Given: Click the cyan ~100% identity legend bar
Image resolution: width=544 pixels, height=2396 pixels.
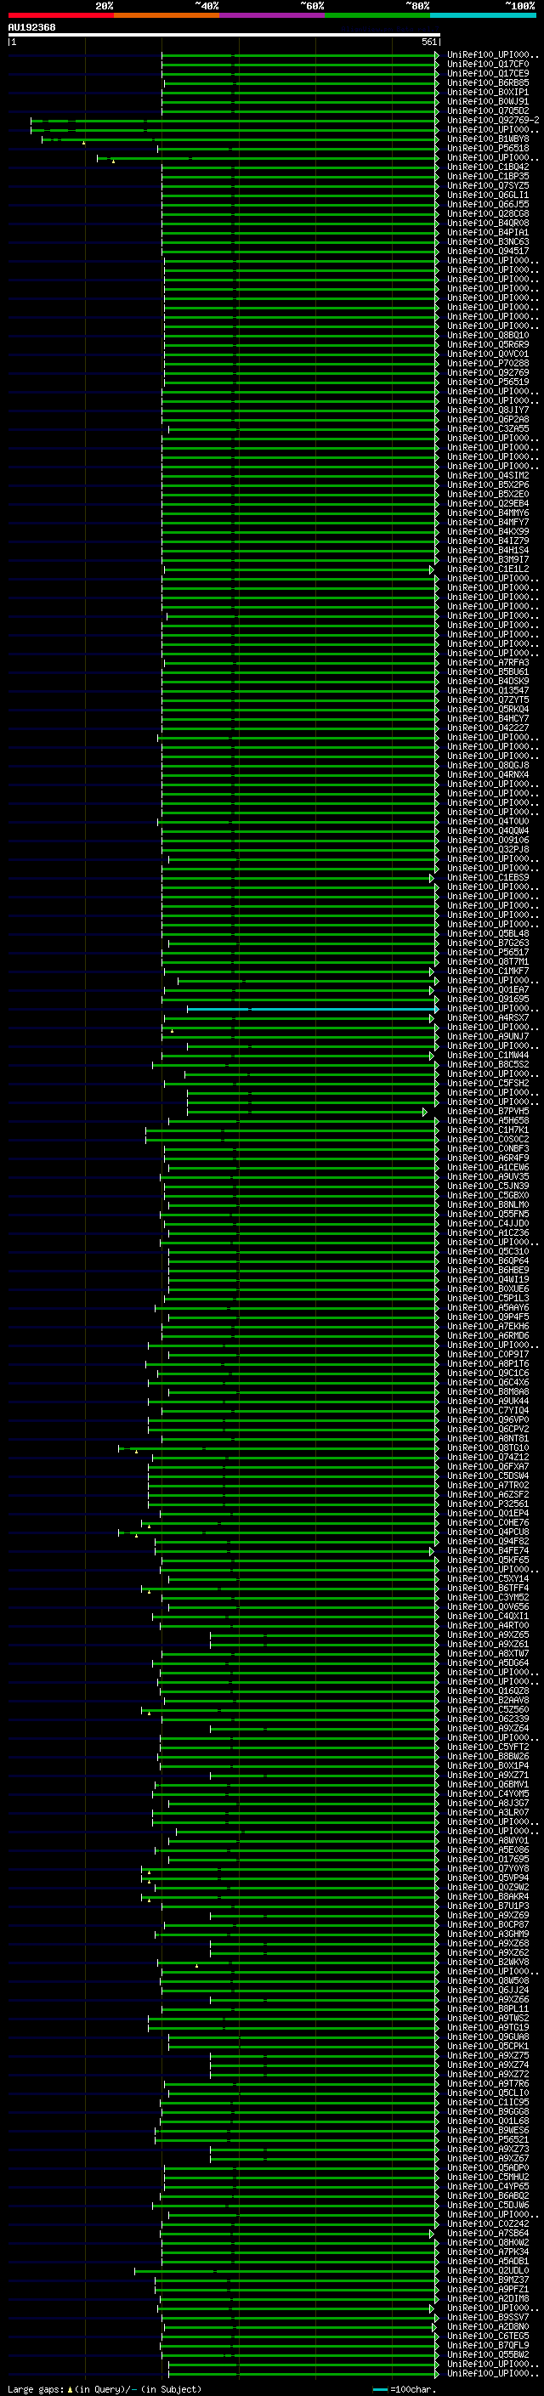Looking at the screenshot, I should (484, 15).
